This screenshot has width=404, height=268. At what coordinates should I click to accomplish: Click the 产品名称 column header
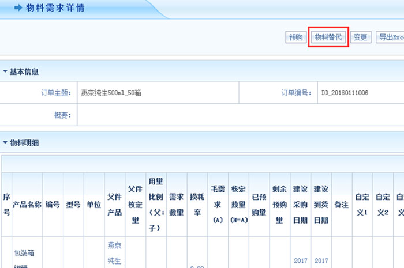coord(27,205)
